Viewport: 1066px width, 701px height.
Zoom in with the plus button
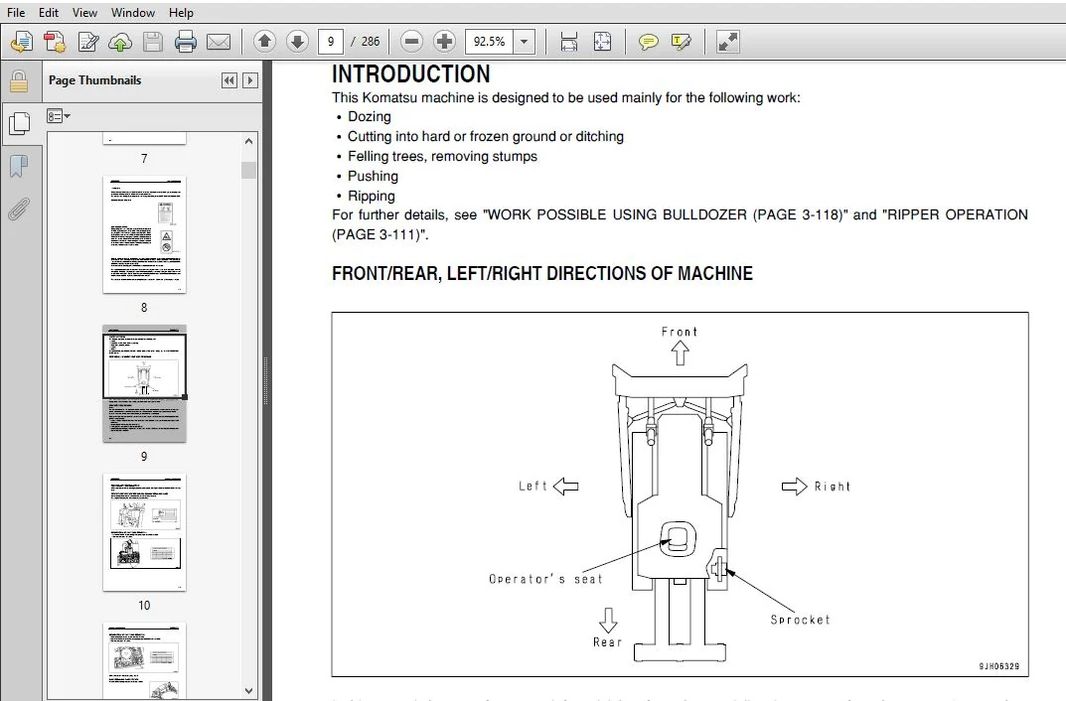445,42
